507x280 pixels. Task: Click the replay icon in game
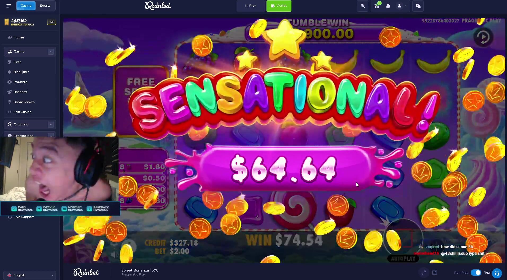click(483, 37)
